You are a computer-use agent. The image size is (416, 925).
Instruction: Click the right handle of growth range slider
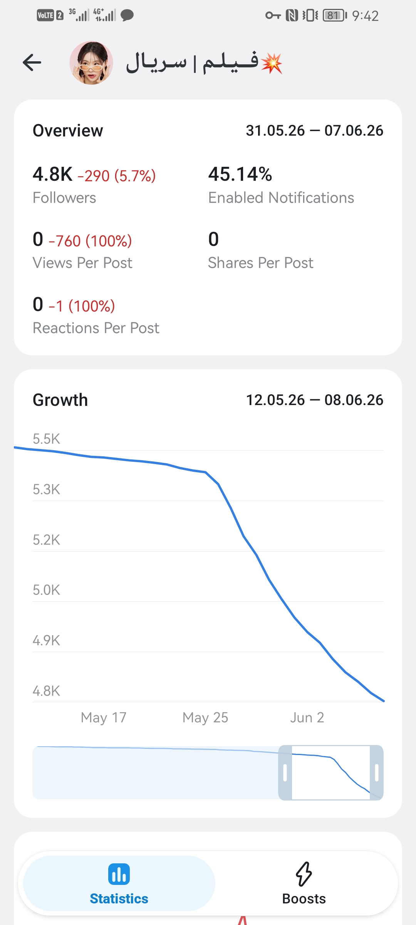[x=377, y=772]
